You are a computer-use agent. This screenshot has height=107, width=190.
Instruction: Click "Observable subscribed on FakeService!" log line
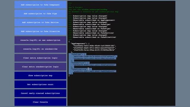[93, 33]
